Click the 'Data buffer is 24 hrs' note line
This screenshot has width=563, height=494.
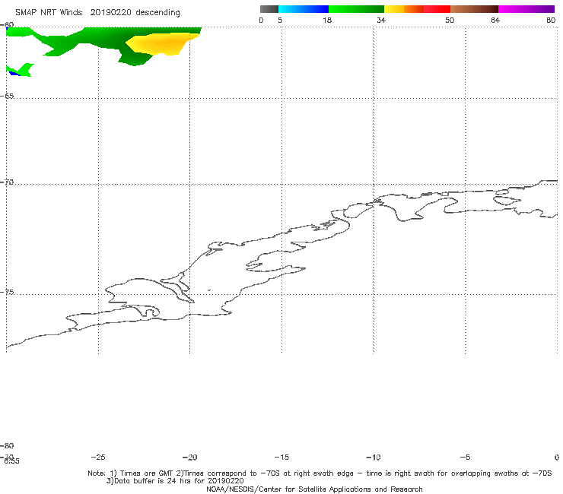175,481
